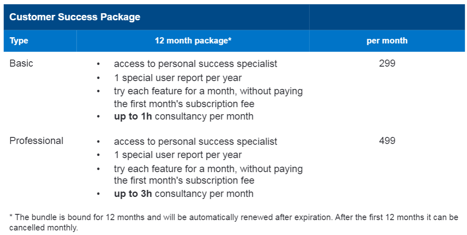Select the Professional package type
The height and width of the screenshot is (235, 467).
pos(36,141)
